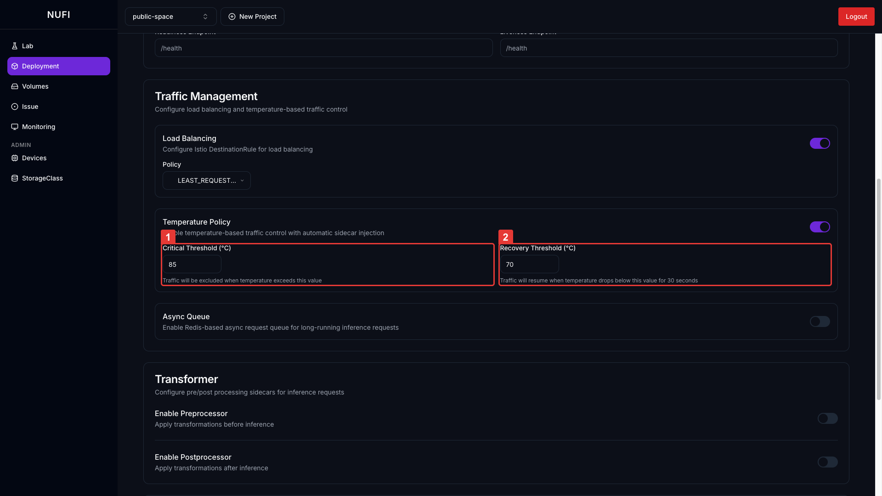
Task: Enable the Async Queue toggle
Action: (x=820, y=321)
